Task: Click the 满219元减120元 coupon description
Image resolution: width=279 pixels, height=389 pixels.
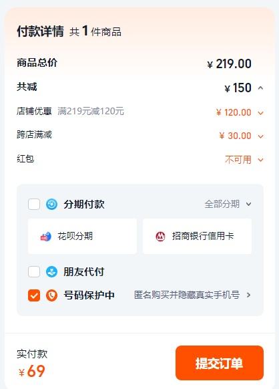Action: coord(91,111)
